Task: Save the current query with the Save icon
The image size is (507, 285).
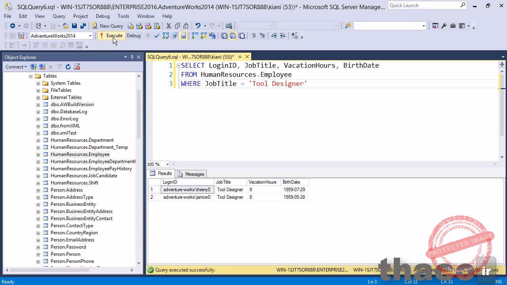Action: click(x=74, y=26)
